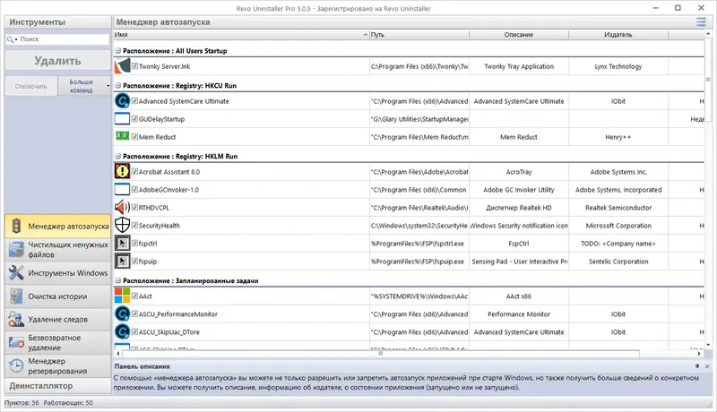Screen dimensions: 717x412
Task: Click the ASCU_SkipUac_DTore icon
Action: coord(122,331)
